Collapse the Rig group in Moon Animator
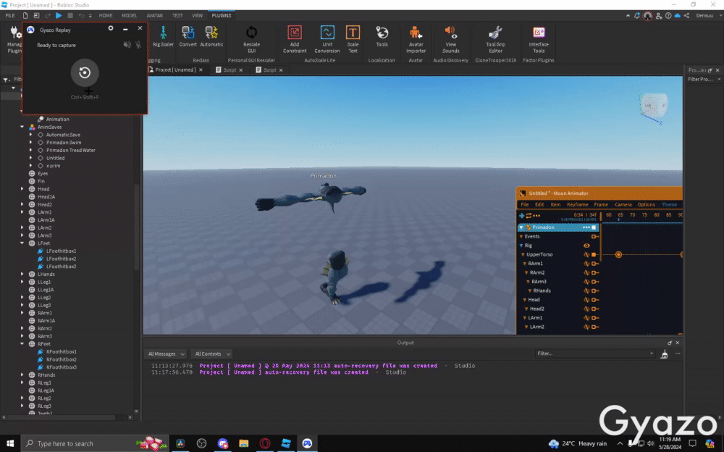Image resolution: width=724 pixels, height=452 pixels. 521,246
